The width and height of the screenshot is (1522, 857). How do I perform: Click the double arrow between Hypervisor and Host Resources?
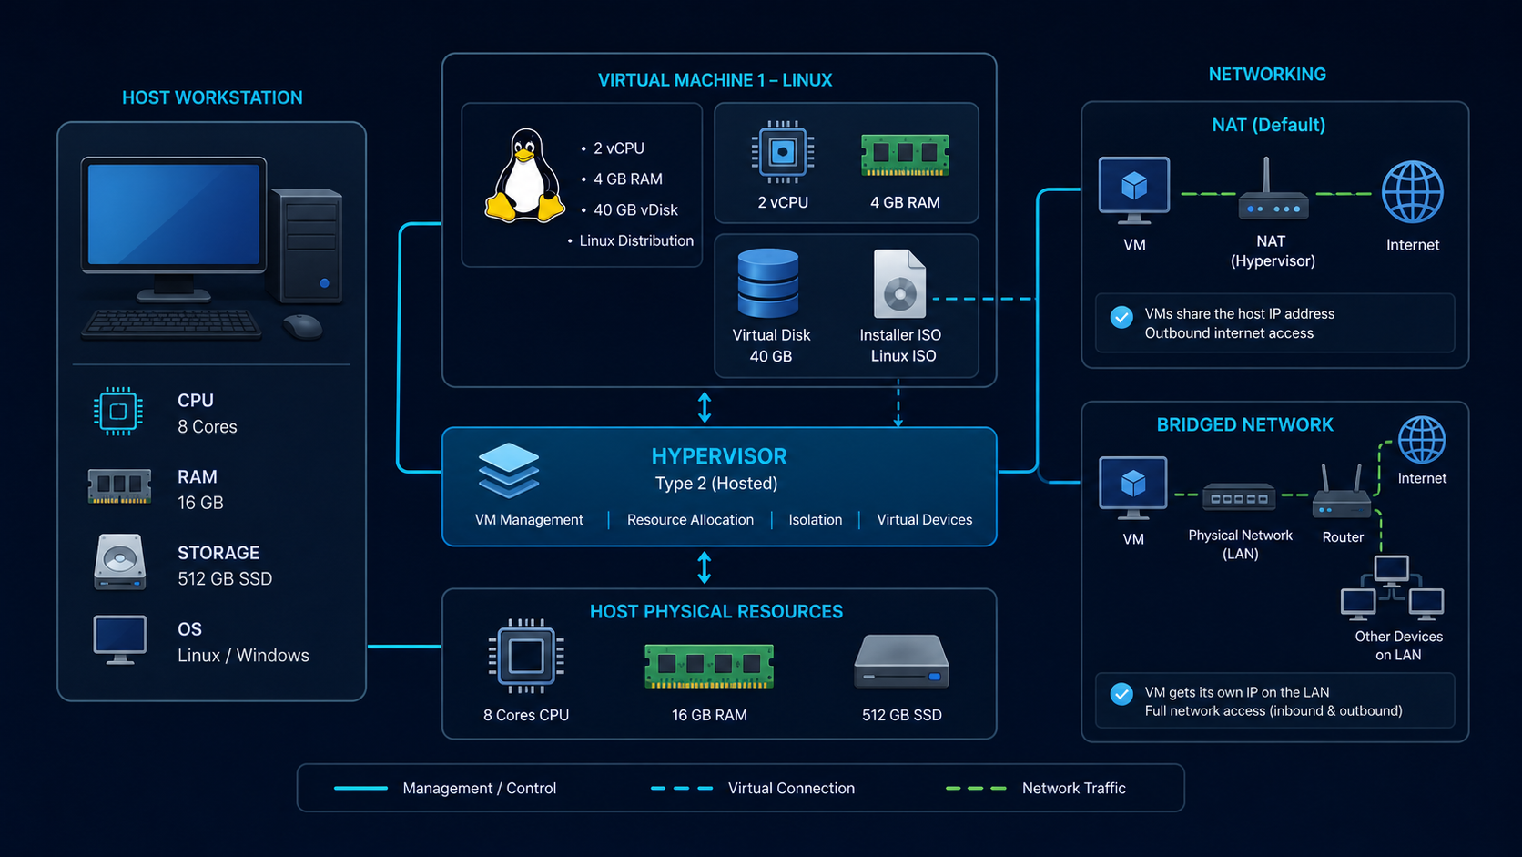pos(705,567)
